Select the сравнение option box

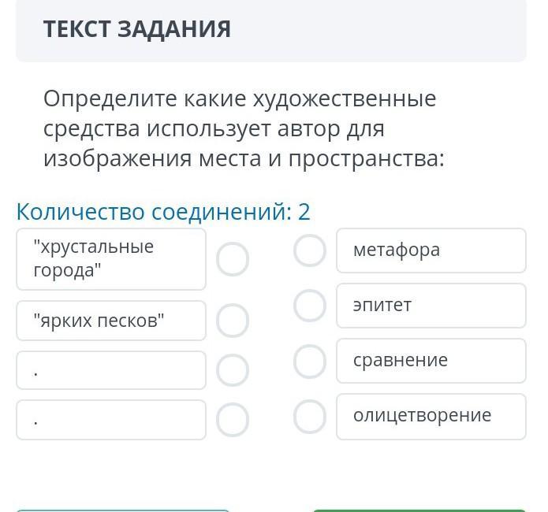coord(431,361)
